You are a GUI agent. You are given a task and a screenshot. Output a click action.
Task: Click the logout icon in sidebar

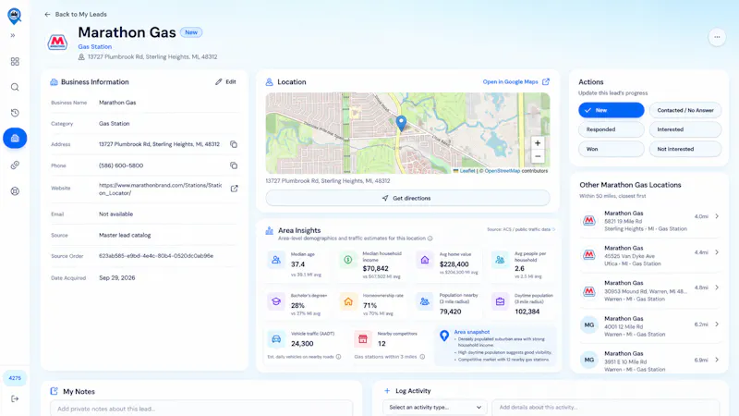(15, 398)
